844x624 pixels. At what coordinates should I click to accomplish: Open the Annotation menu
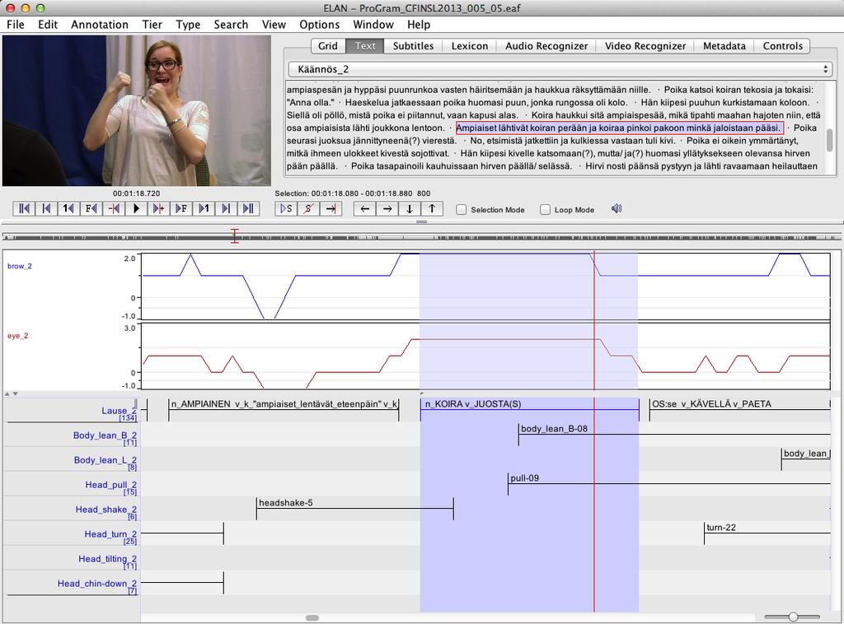click(100, 24)
